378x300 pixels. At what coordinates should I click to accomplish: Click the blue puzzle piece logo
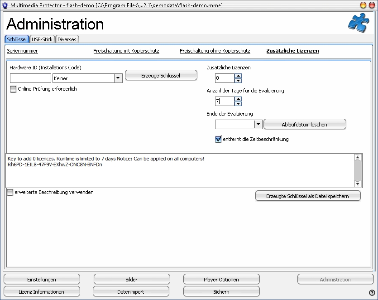pos(358,24)
